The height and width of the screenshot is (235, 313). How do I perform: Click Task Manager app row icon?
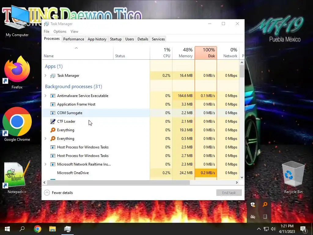53,76
